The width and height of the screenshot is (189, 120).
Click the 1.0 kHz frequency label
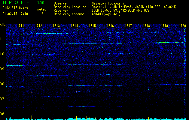coord(2,54)
